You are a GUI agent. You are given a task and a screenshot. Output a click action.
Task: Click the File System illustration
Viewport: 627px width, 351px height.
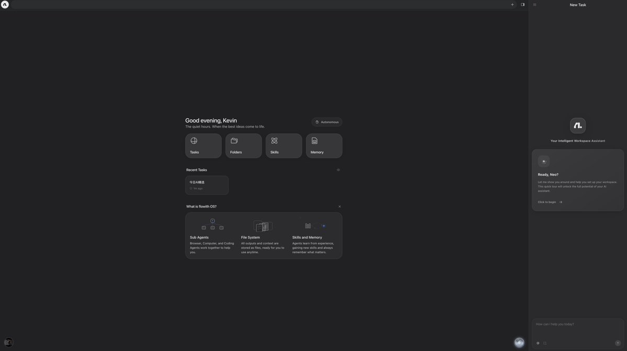[x=263, y=227]
